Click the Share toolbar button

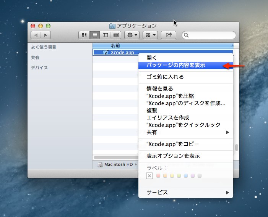pyautogui.click(x=169, y=35)
